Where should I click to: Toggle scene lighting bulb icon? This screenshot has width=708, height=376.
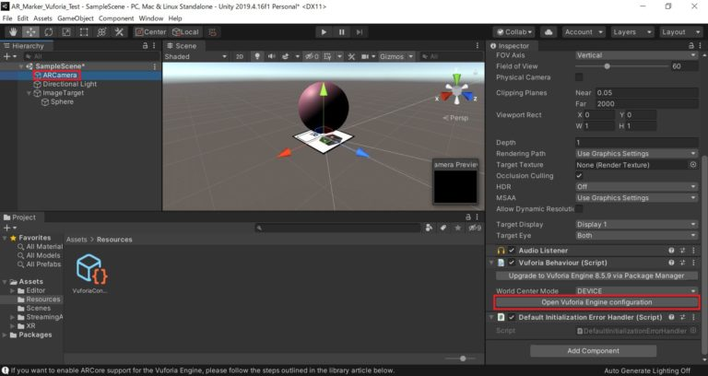[x=257, y=56]
